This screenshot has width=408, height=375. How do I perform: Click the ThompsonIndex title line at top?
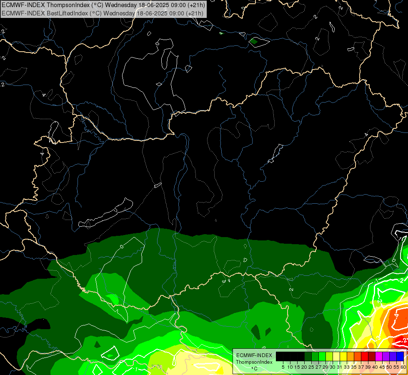[x=103, y=5]
